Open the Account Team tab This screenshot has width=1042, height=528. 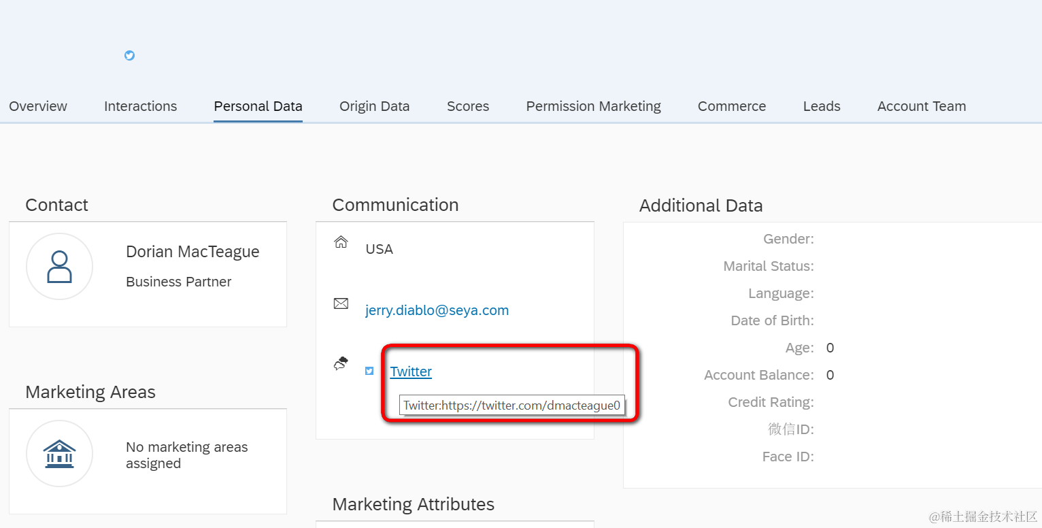tap(922, 106)
